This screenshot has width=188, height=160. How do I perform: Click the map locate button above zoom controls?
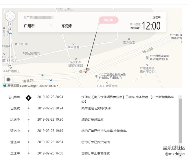pyautogui.click(x=10, y=24)
